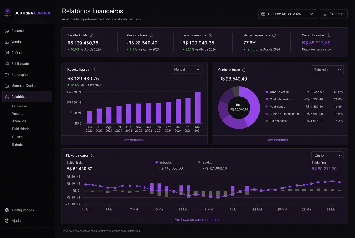Open the Diario dropdown in cash flow card

coord(327,155)
